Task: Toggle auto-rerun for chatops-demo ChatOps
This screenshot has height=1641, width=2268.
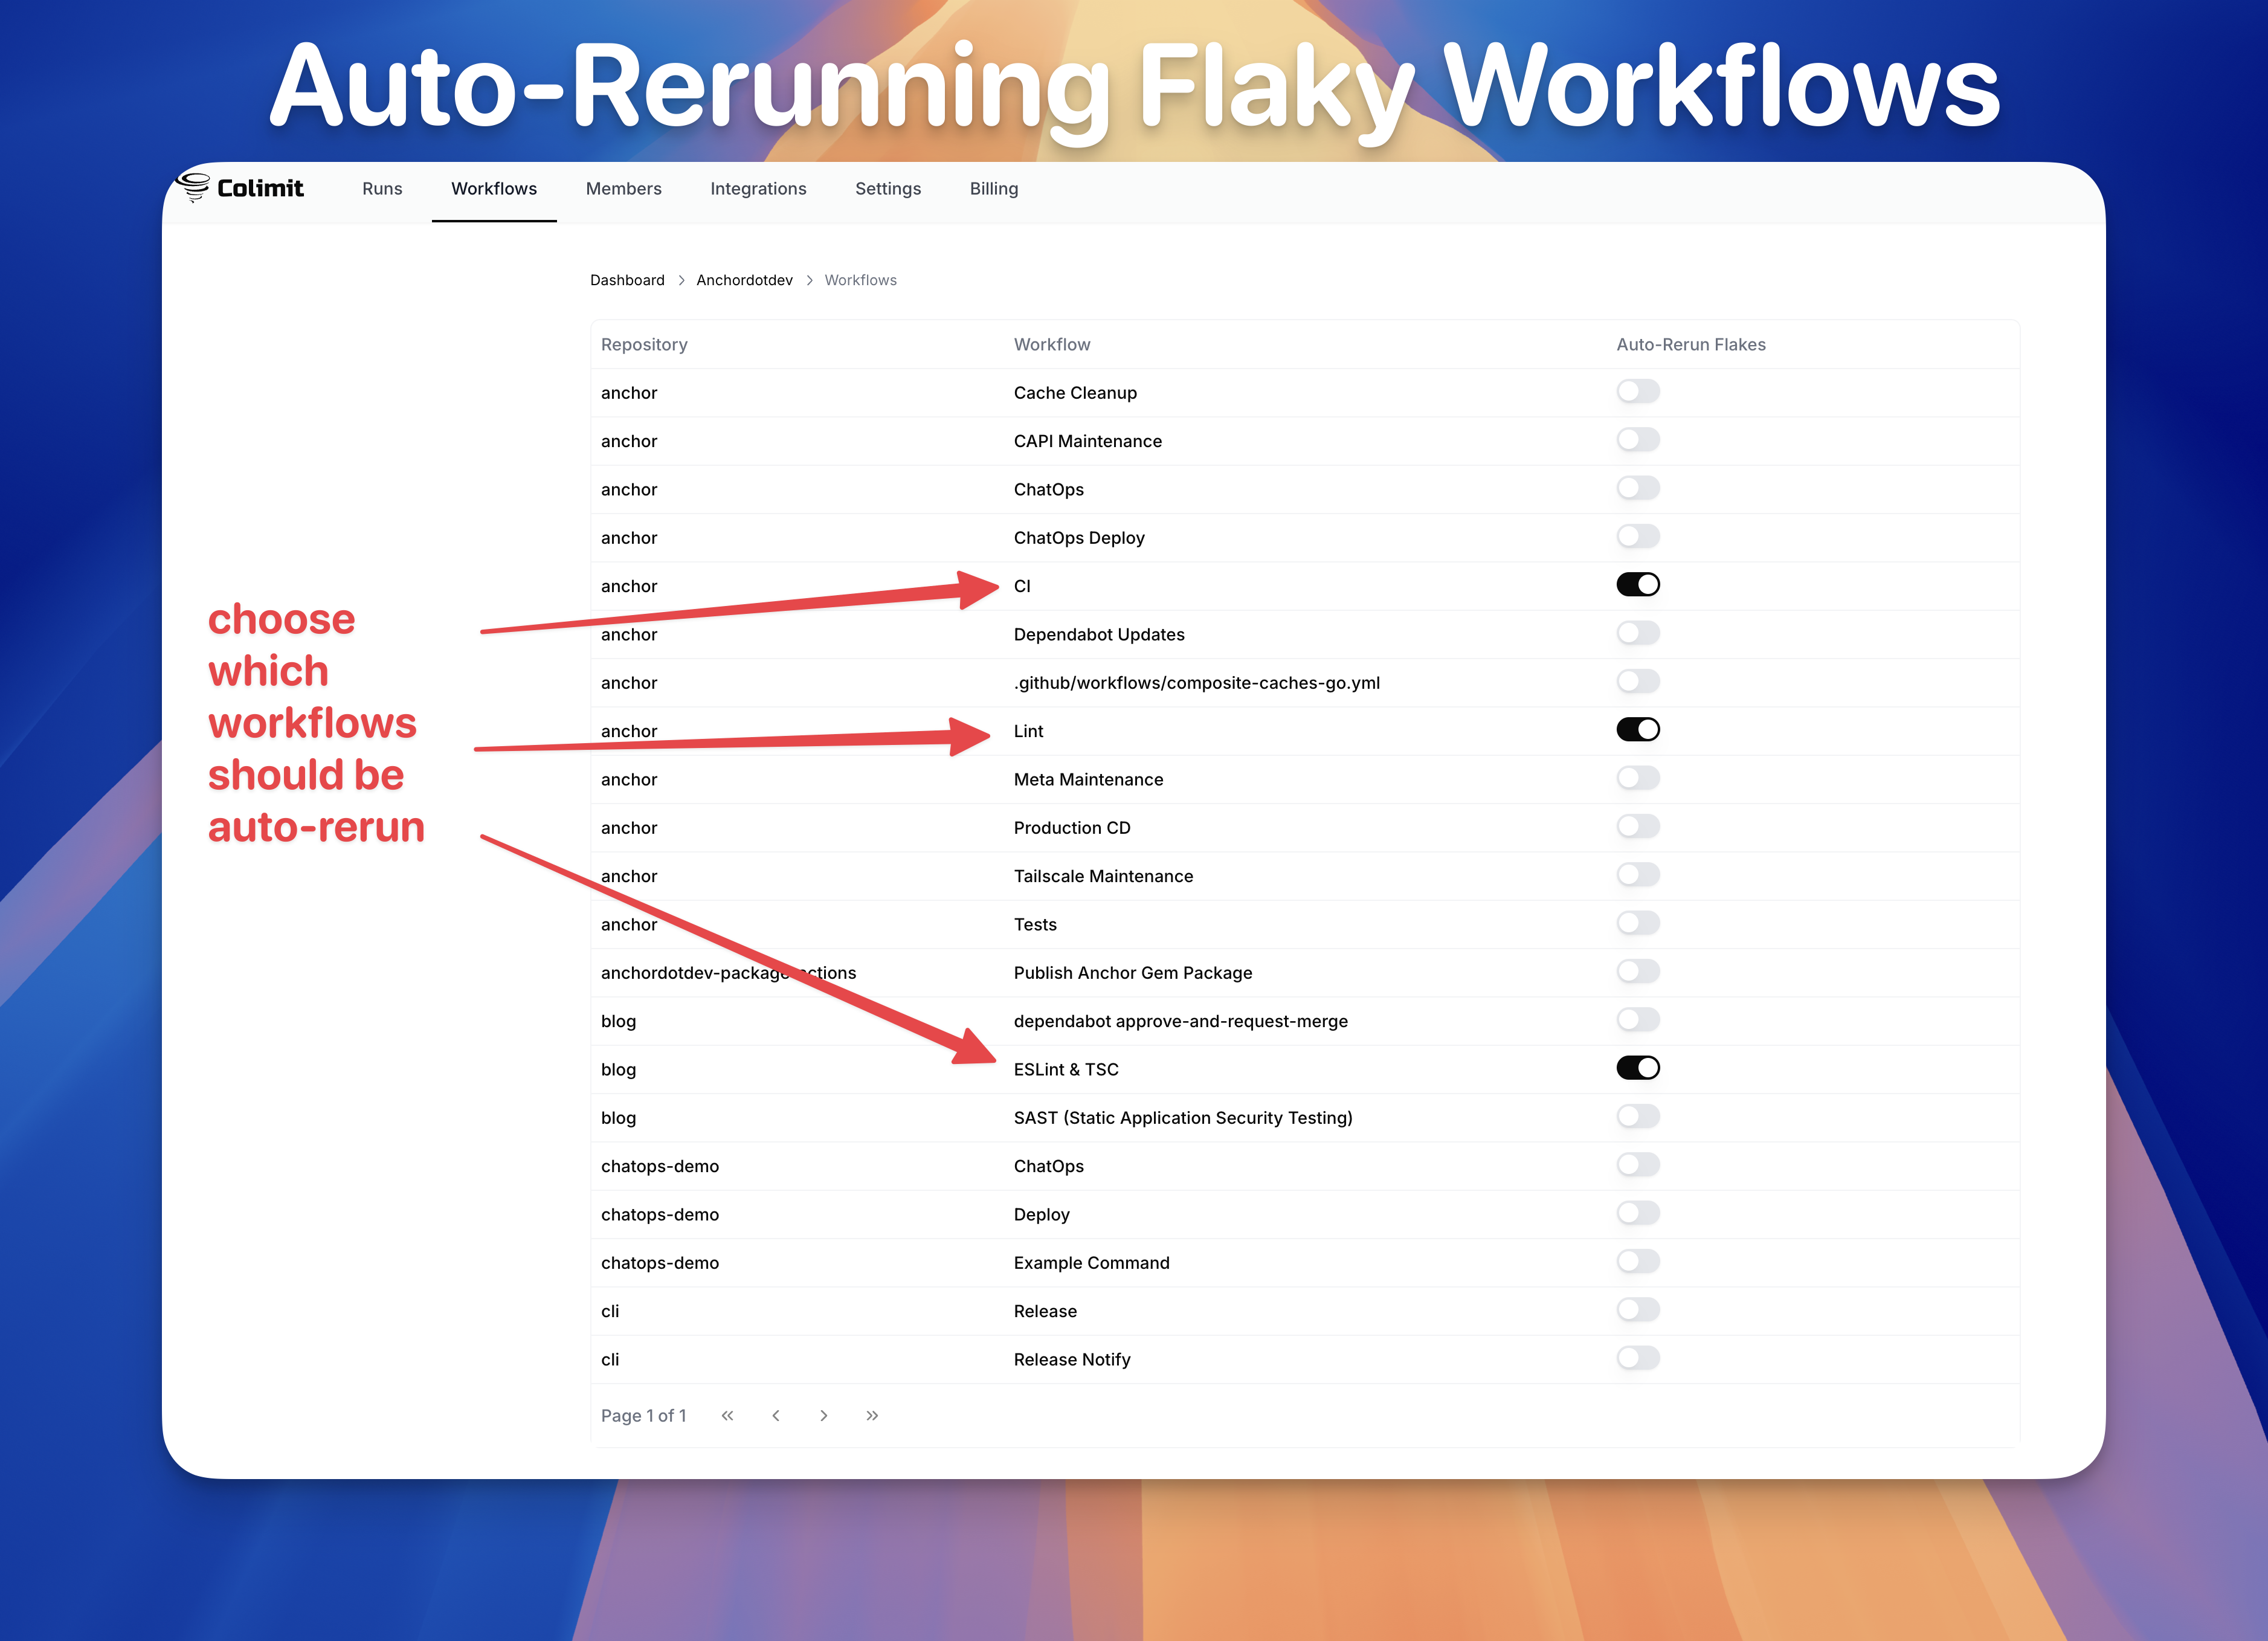Action: (1638, 1164)
